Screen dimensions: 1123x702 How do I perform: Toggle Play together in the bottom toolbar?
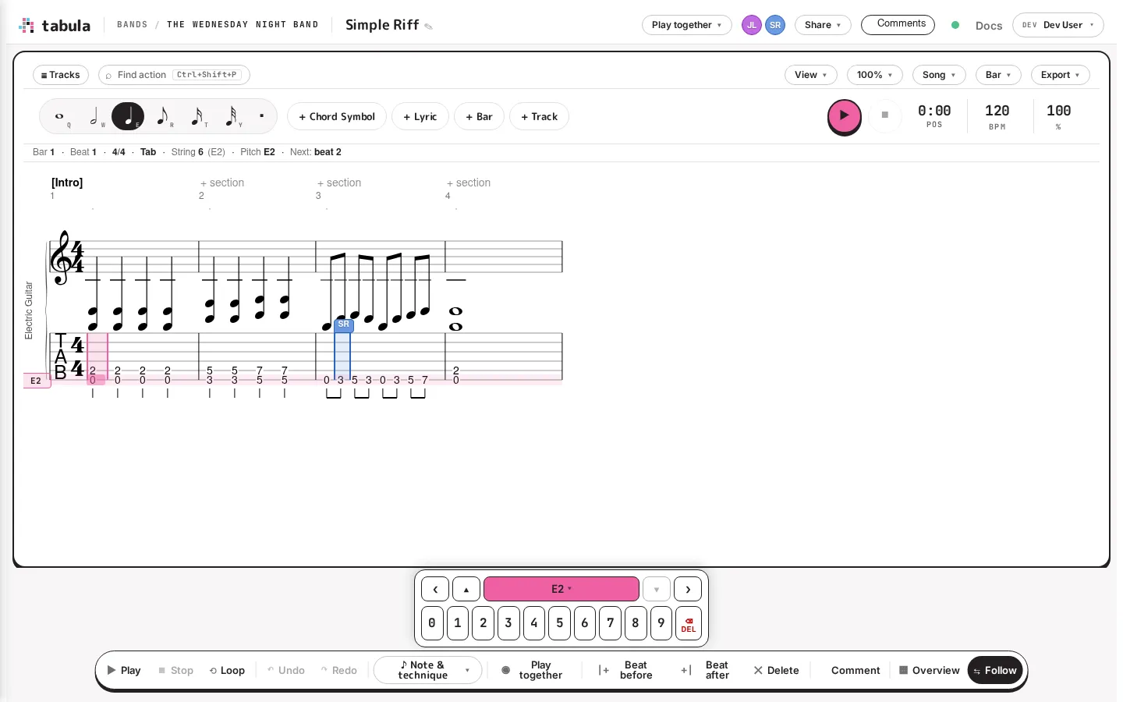click(x=533, y=671)
